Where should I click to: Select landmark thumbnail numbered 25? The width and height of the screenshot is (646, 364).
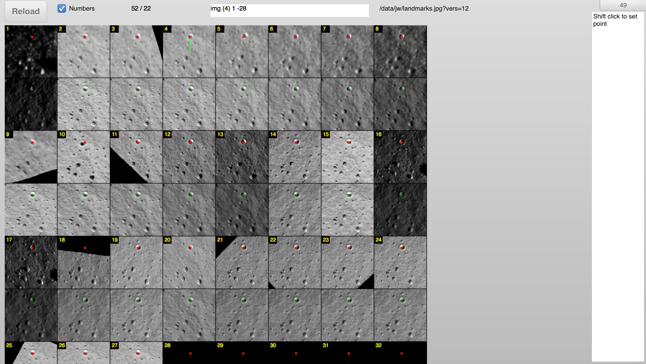click(x=31, y=353)
